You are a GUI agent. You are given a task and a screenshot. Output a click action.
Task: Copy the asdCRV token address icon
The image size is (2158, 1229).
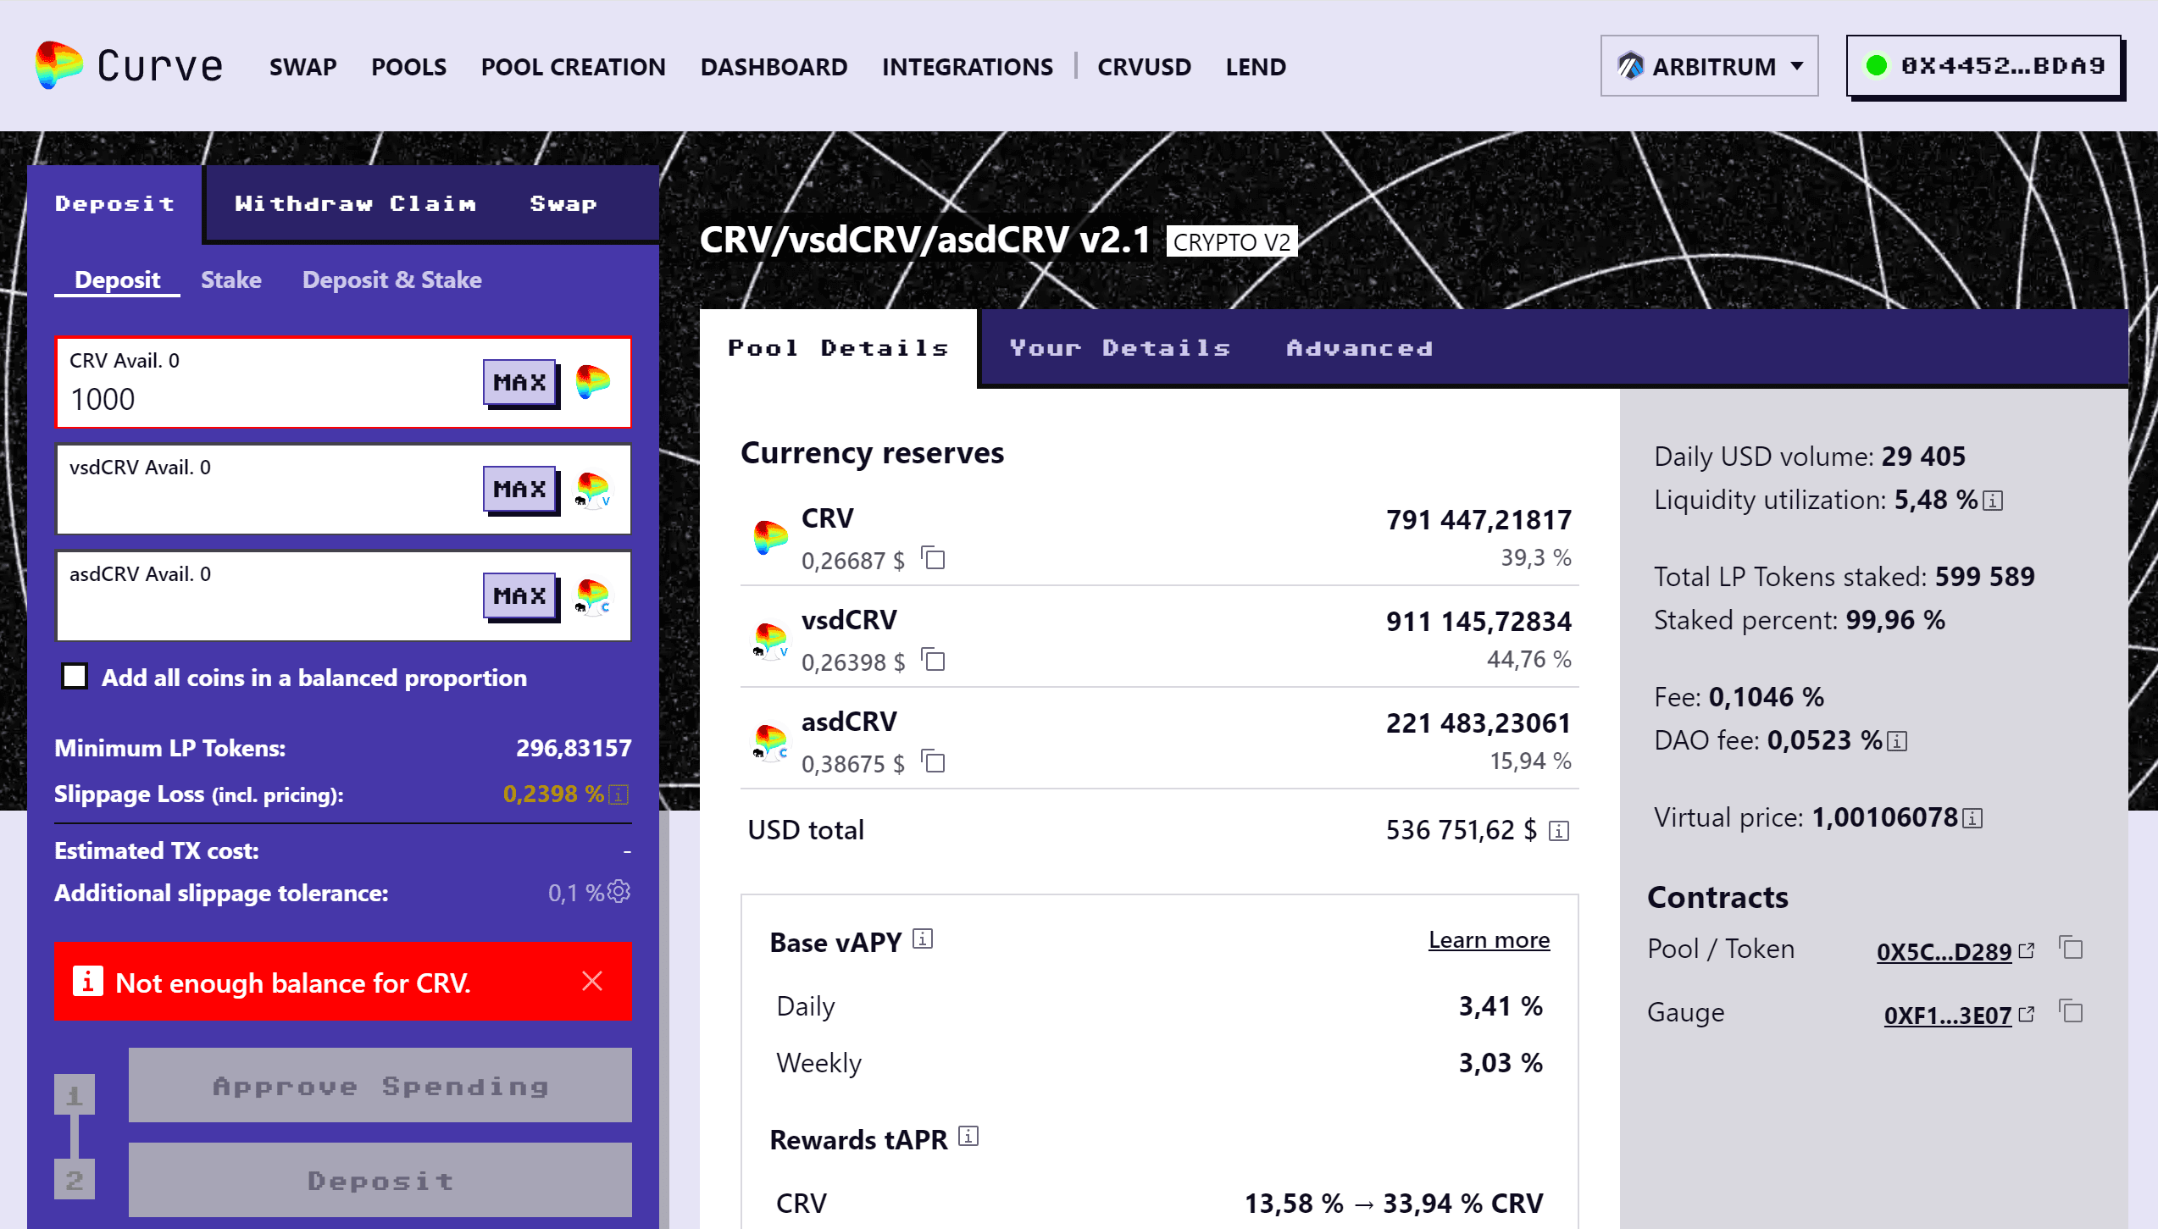pyautogui.click(x=934, y=761)
